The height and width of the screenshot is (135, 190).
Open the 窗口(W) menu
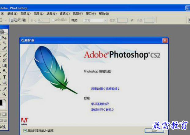pyautogui.click(x=91, y=14)
